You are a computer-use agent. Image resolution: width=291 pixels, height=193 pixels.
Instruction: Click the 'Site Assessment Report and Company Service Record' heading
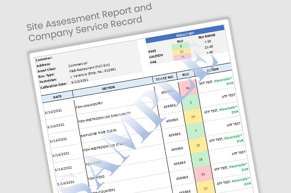(89, 22)
